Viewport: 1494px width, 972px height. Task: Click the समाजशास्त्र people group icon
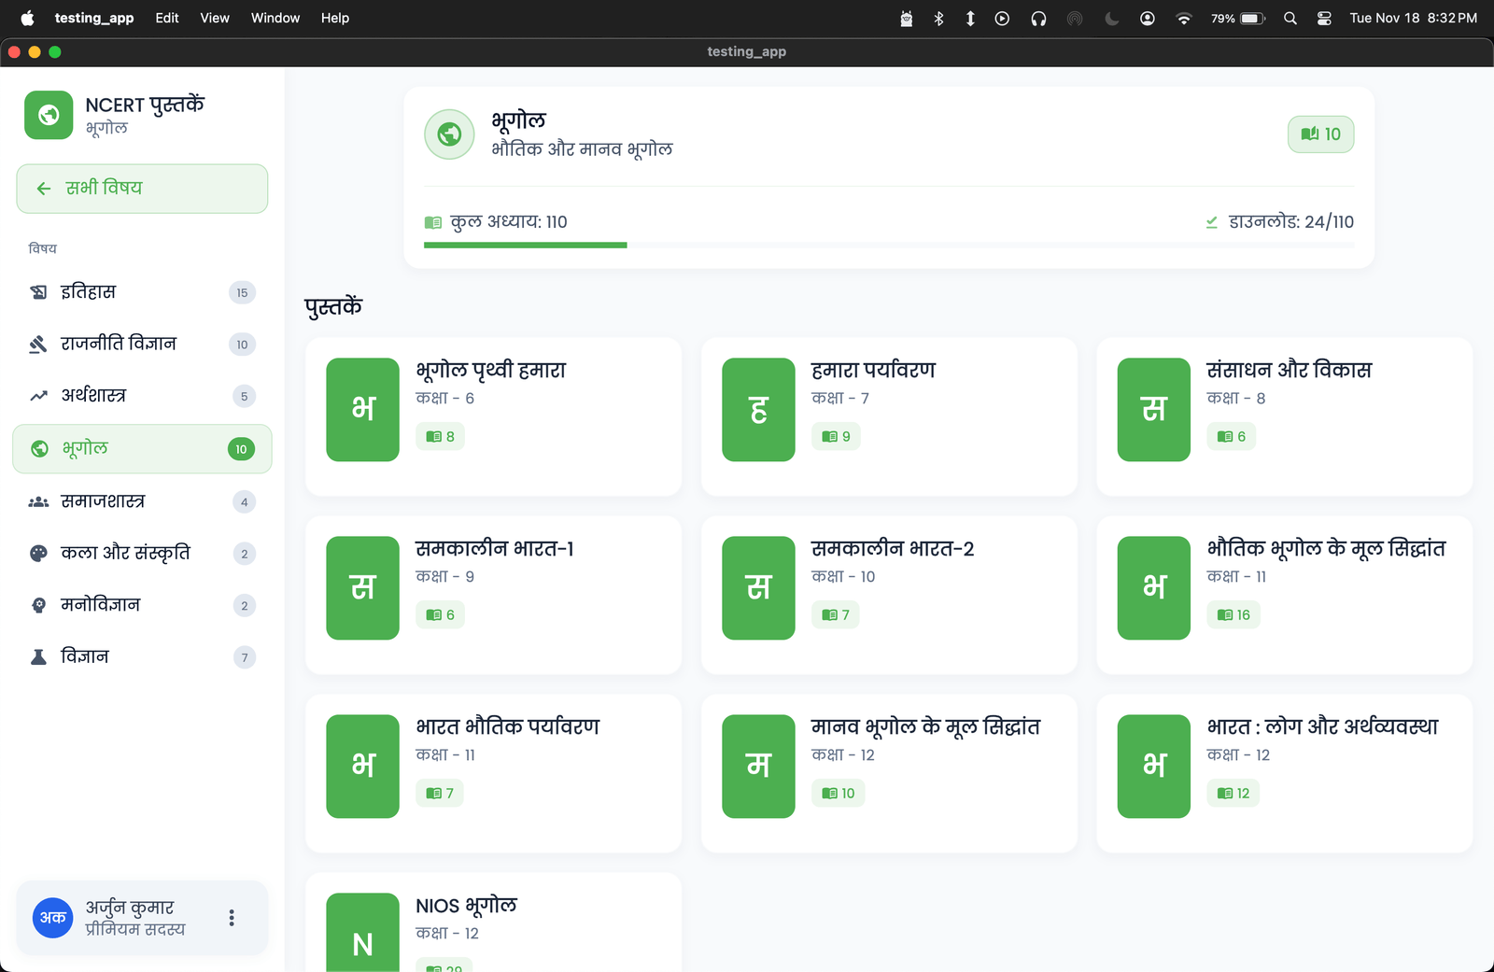38,502
